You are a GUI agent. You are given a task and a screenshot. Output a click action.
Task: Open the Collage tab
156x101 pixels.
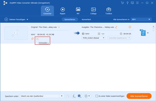coord(93,11)
